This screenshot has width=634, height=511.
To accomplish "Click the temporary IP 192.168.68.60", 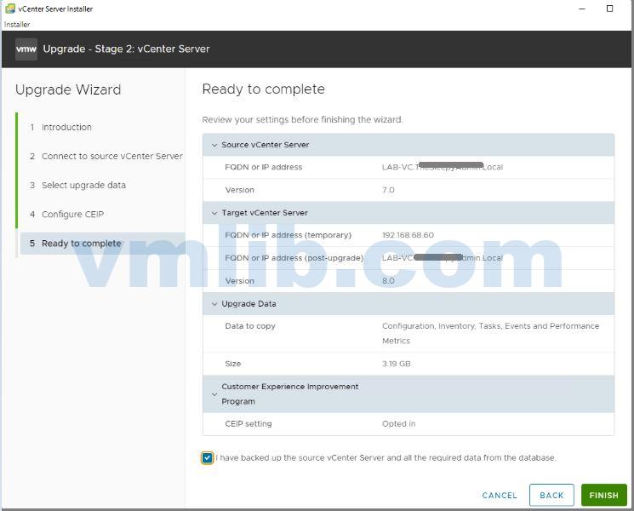I will [x=408, y=235].
